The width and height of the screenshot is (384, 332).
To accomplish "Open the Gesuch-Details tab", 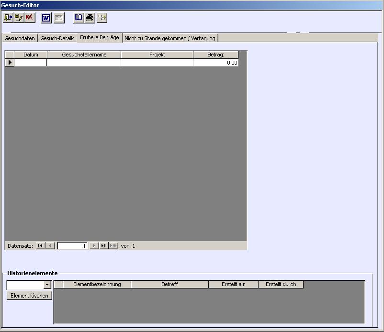I will coord(57,38).
